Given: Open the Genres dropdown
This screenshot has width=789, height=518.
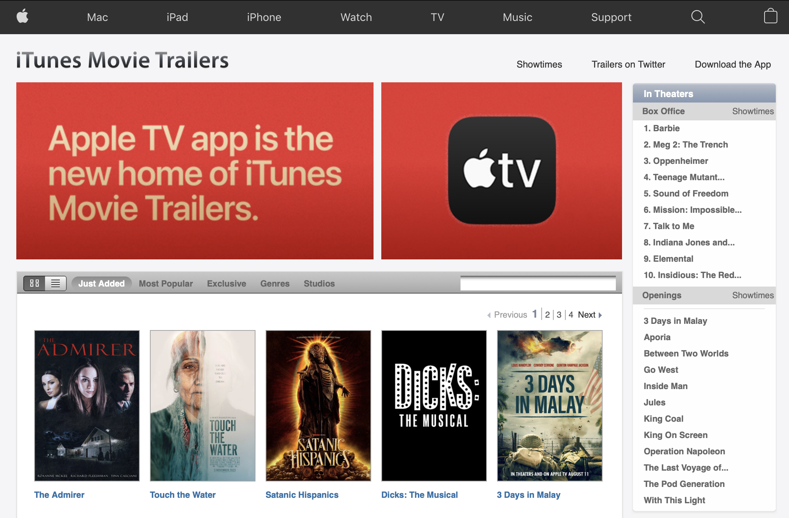Looking at the screenshot, I should coord(275,283).
